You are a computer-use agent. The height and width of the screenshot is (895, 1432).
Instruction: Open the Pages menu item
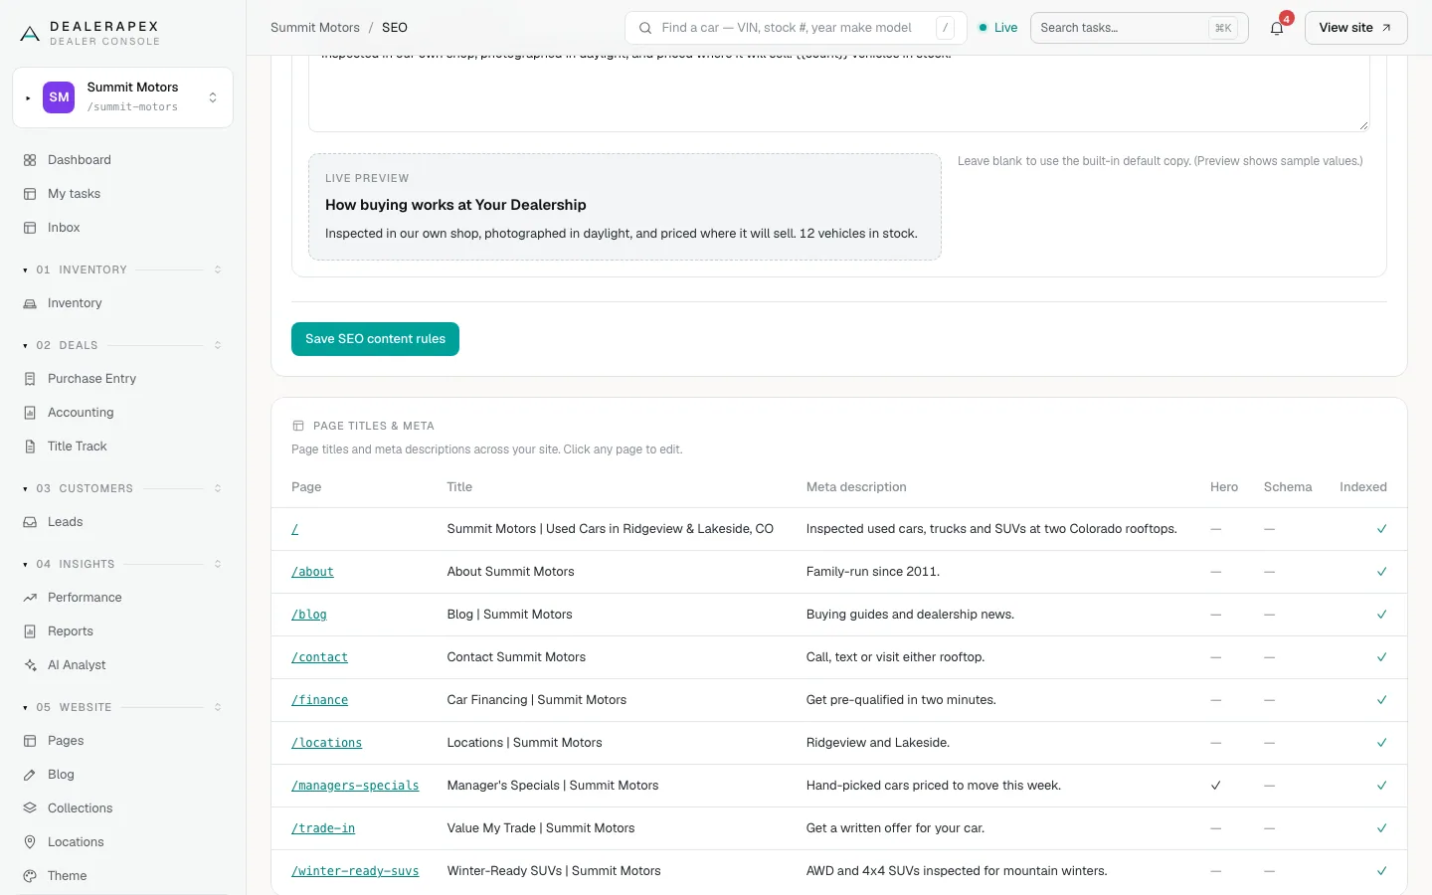tap(122, 741)
